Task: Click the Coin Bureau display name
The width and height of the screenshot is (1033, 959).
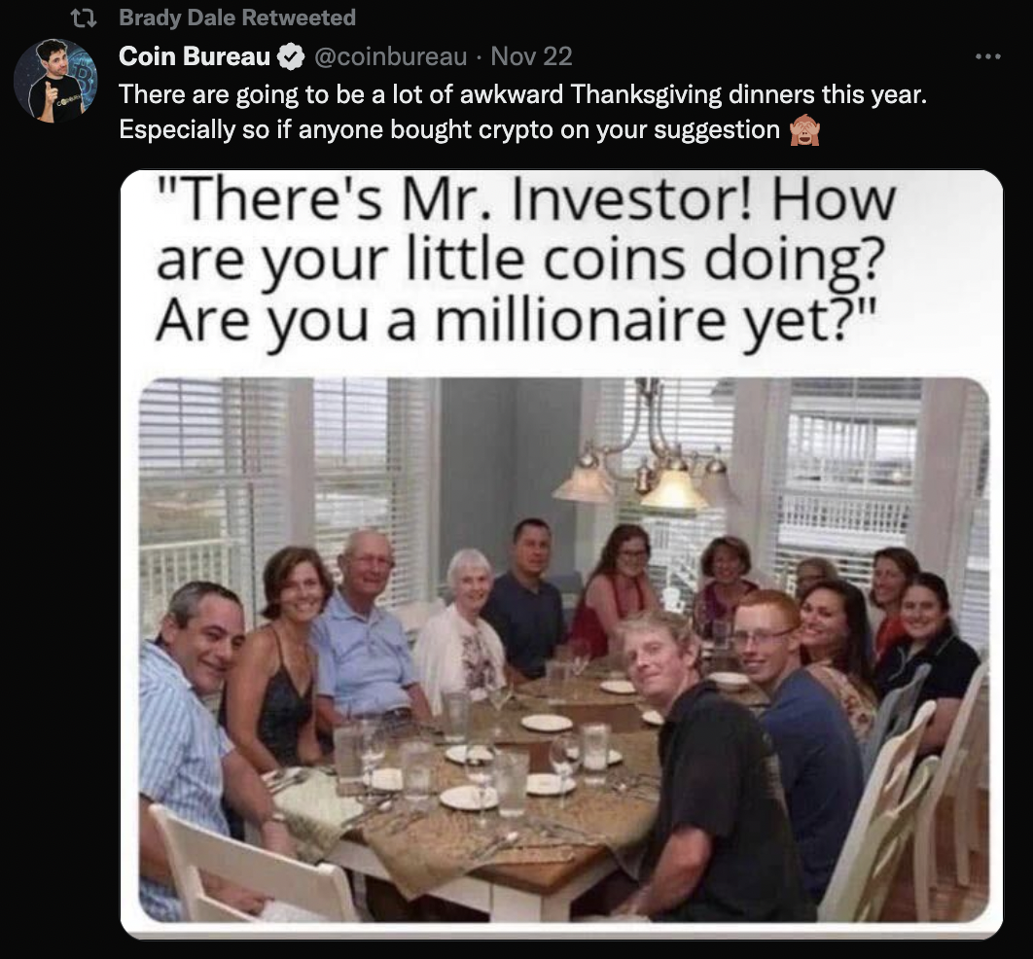Action: [195, 56]
